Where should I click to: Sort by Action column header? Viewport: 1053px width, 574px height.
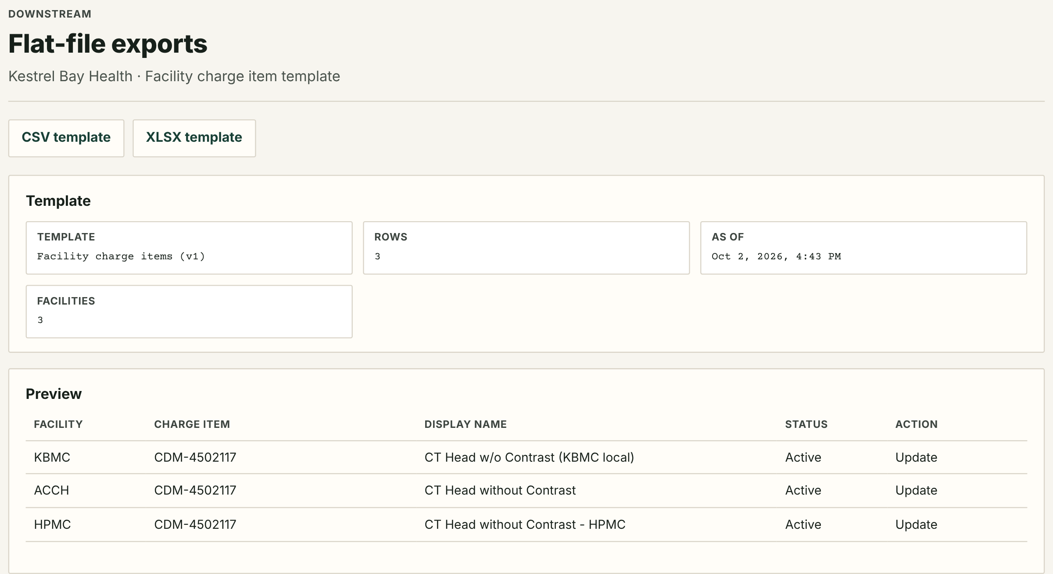point(917,424)
